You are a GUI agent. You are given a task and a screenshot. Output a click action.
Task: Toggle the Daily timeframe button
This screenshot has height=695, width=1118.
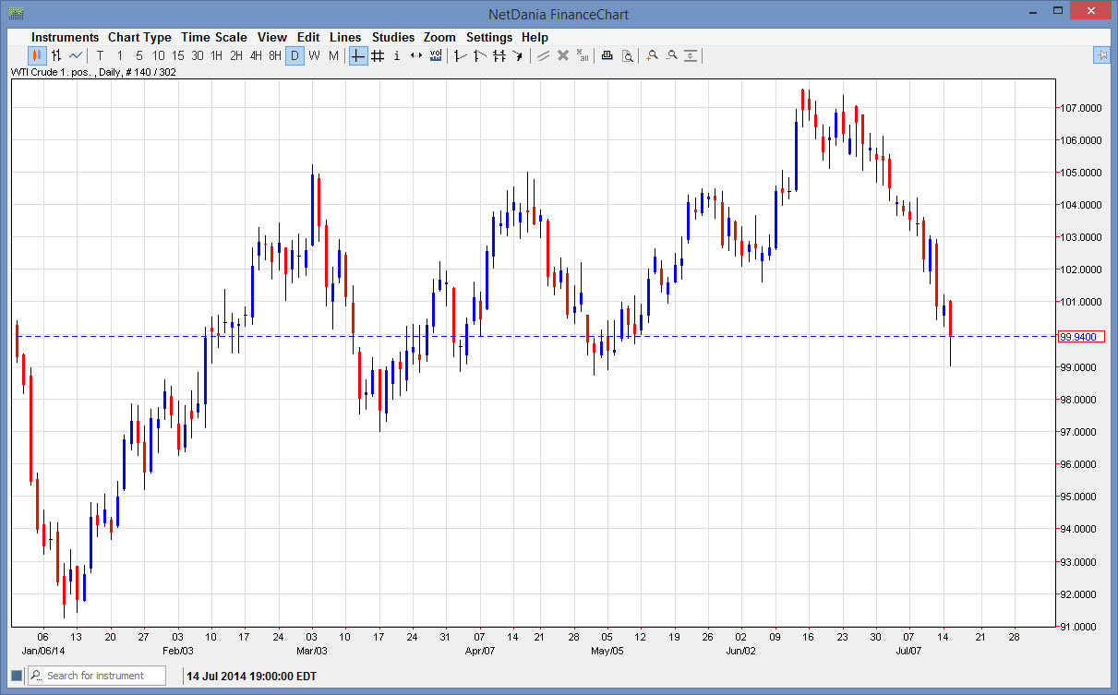point(295,55)
